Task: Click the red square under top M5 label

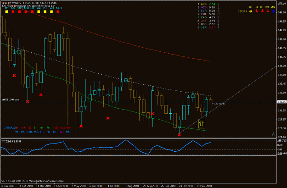Action: point(13,11)
